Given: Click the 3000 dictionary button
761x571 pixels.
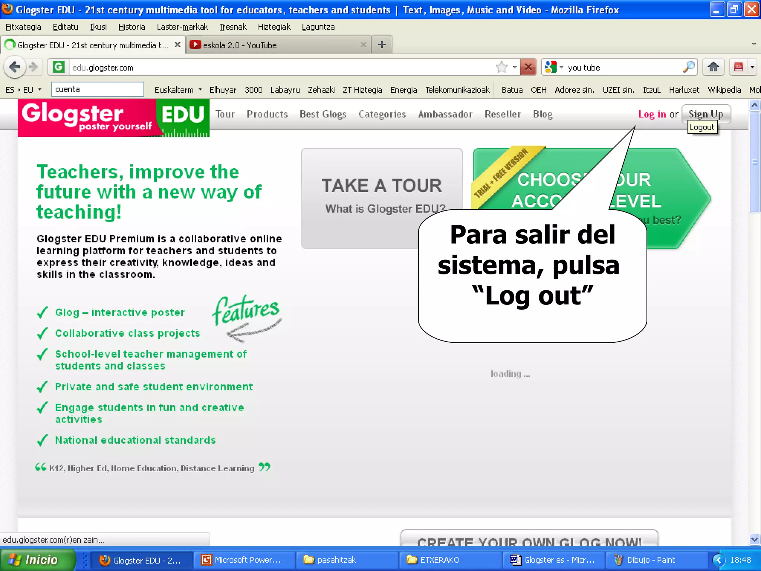Looking at the screenshot, I should 253,90.
